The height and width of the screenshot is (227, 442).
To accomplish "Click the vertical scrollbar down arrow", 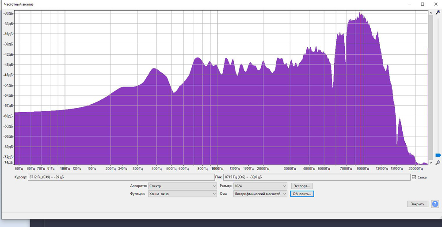I will point(431,163).
